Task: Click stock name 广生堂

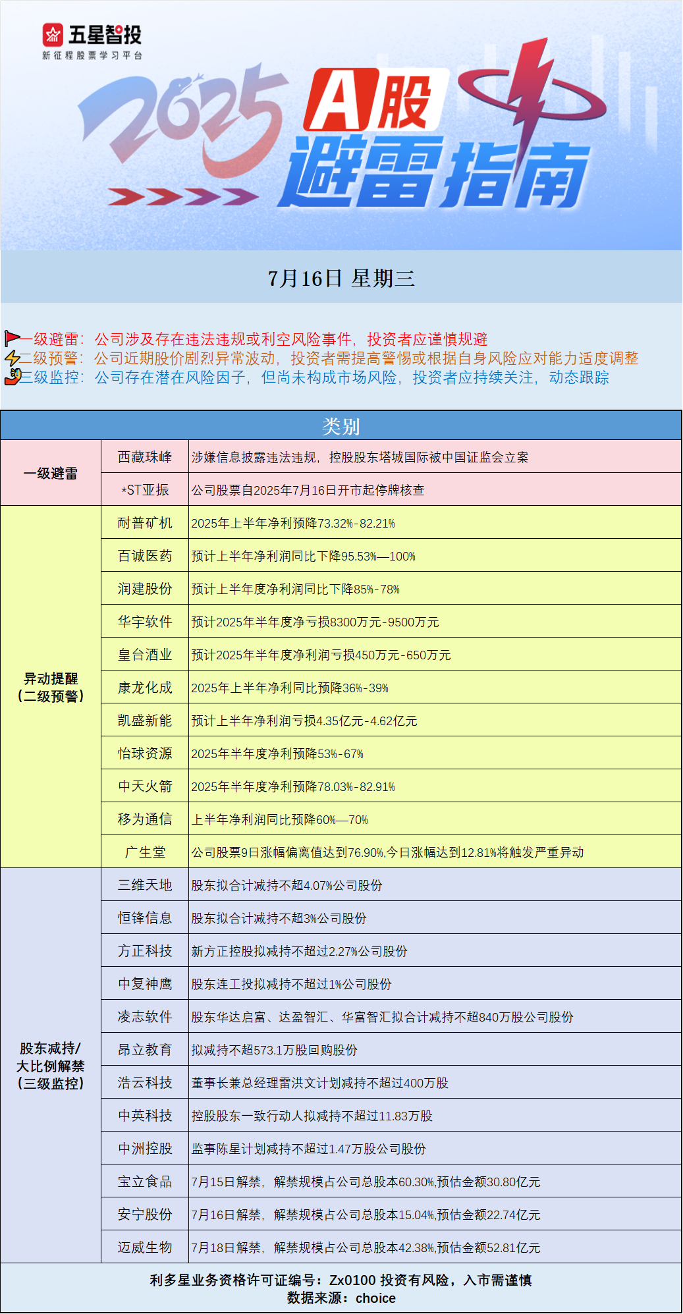Action: pos(145,852)
